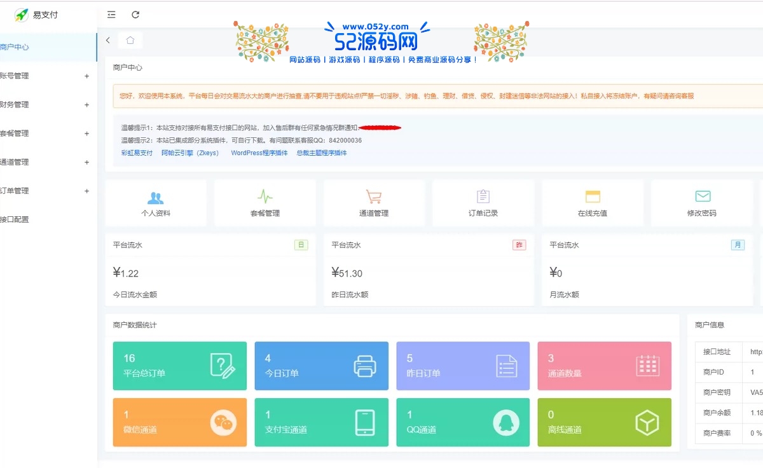Open the WordPress程序插件 link
This screenshot has height=468, width=763.
(259, 153)
